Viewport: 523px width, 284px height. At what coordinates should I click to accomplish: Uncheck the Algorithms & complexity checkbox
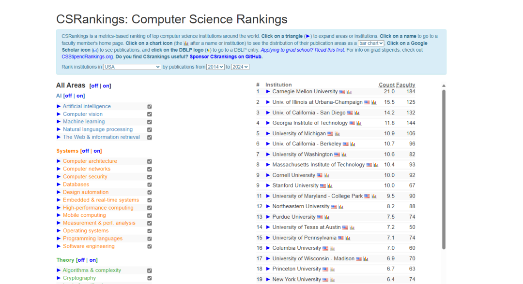150,270
